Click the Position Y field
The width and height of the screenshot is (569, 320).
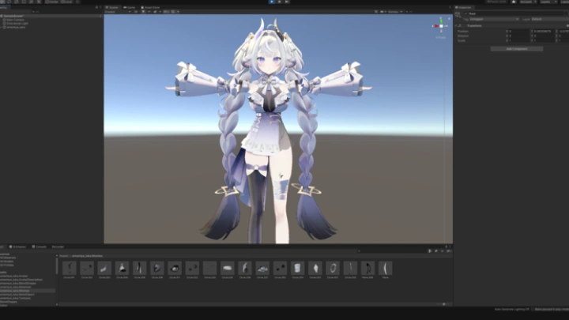[x=544, y=31]
